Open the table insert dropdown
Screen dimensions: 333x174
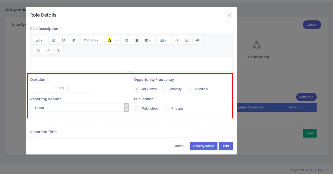click(x=163, y=40)
